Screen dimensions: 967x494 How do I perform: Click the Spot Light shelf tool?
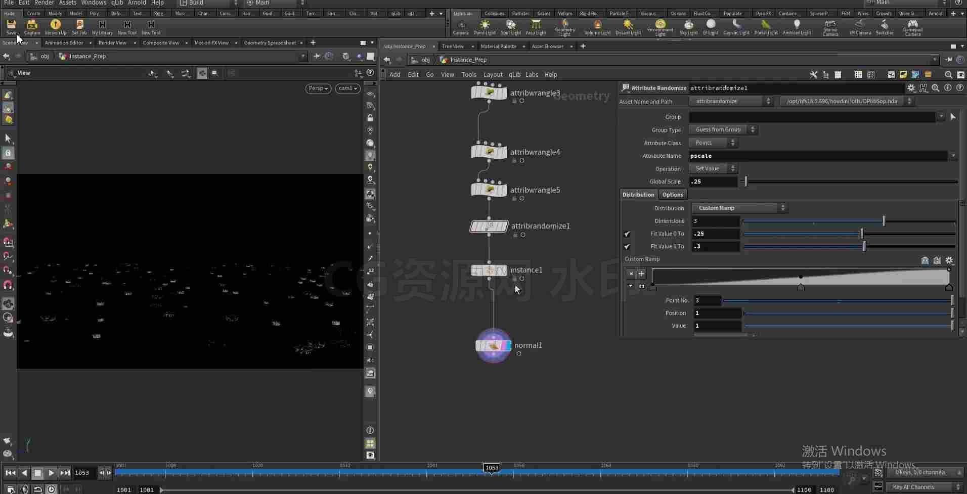coord(510,27)
